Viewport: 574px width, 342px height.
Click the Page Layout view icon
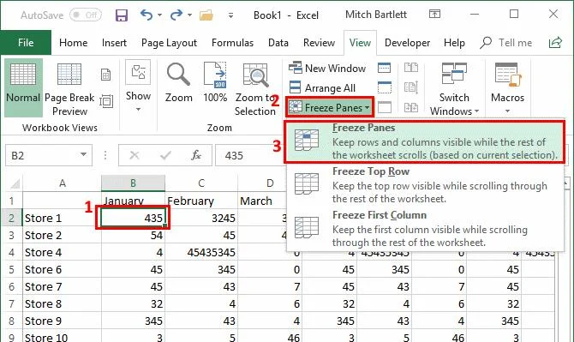(105, 75)
